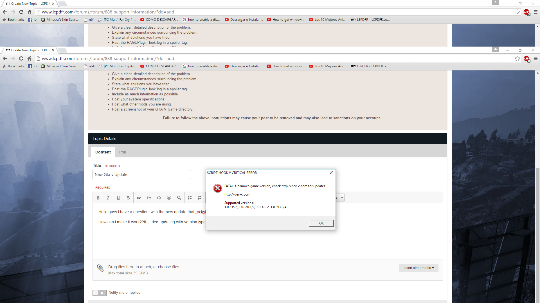Open the partially hidden editor dropdown arrow

(342, 198)
